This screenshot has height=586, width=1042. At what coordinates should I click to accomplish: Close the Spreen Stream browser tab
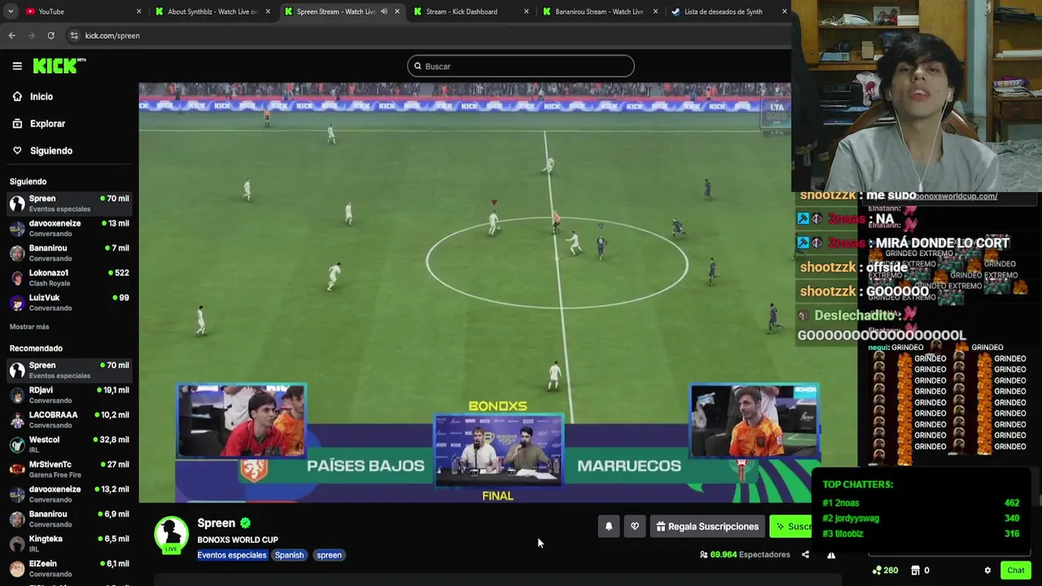(397, 11)
